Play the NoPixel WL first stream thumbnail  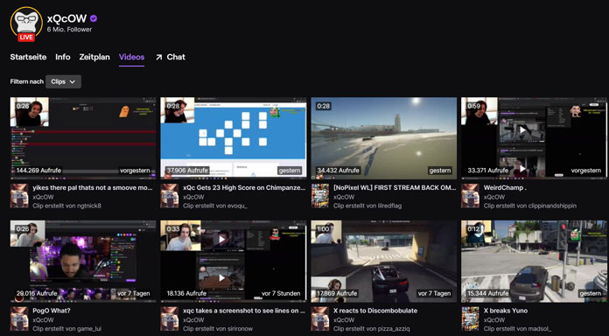coord(384,138)
